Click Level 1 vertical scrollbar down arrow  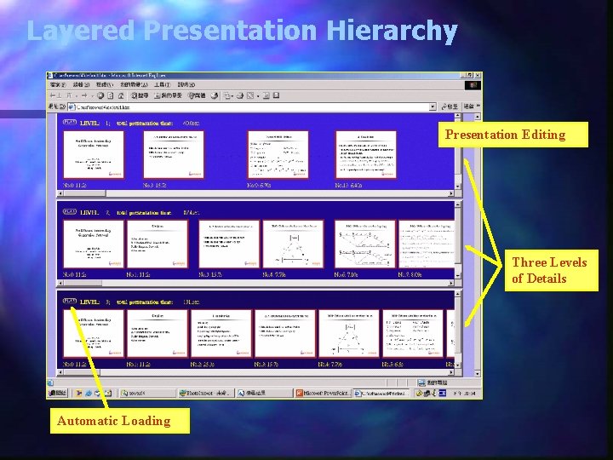tap(458, 187)
